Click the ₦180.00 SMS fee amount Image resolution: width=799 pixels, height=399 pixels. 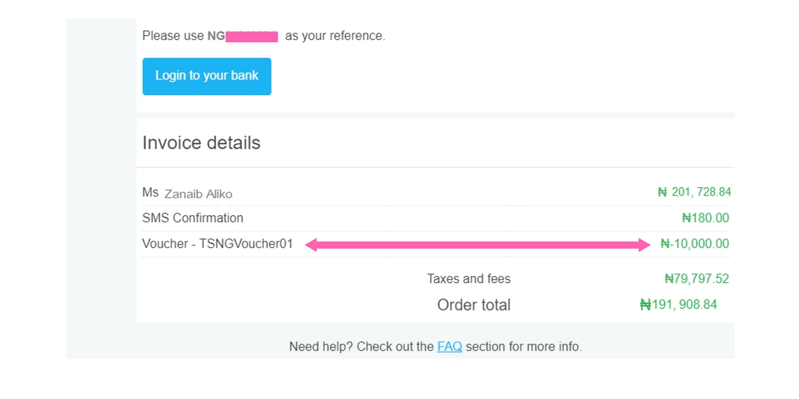coord(705,218)
